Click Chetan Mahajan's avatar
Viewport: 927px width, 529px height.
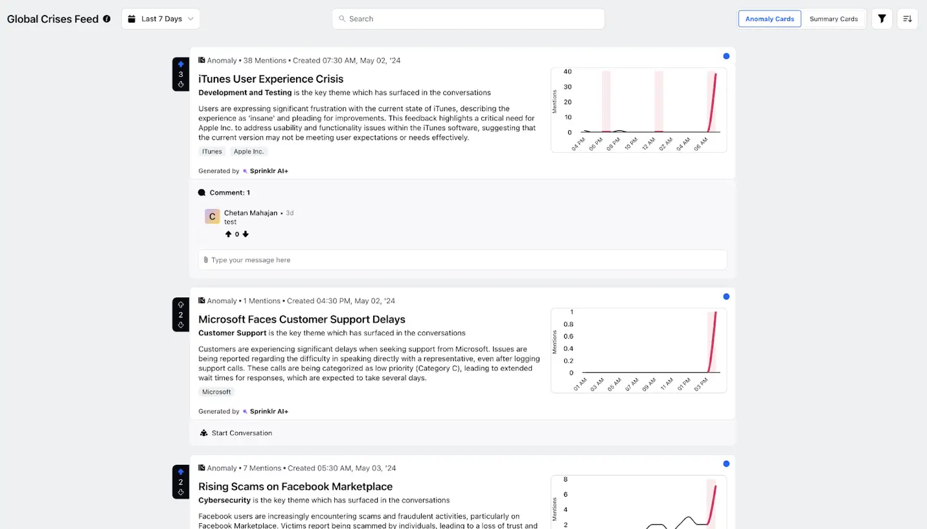(x=212, y=216)
